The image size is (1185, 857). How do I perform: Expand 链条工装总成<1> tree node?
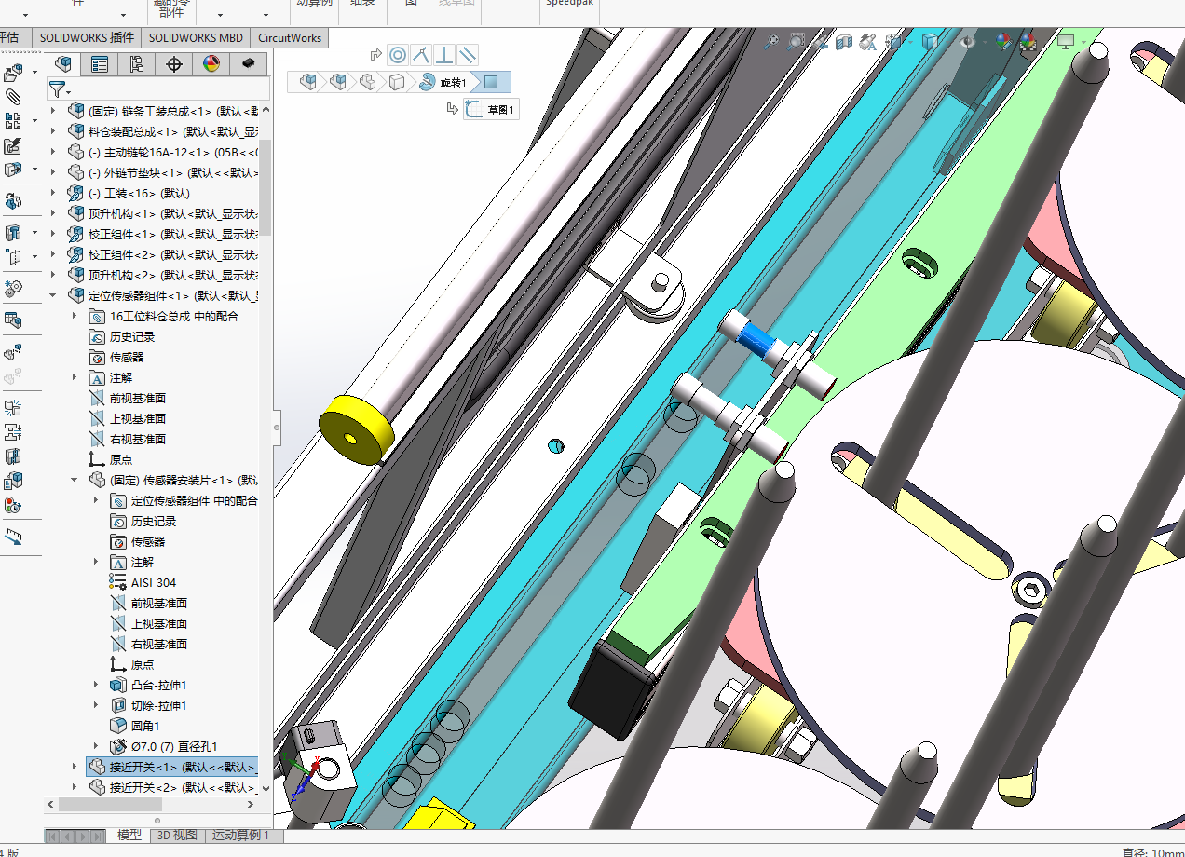(x=53, y=111)
